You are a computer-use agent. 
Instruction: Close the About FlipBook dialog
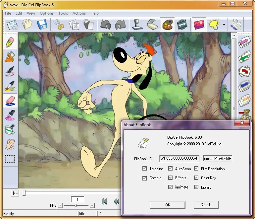click(x=242, y=123)
